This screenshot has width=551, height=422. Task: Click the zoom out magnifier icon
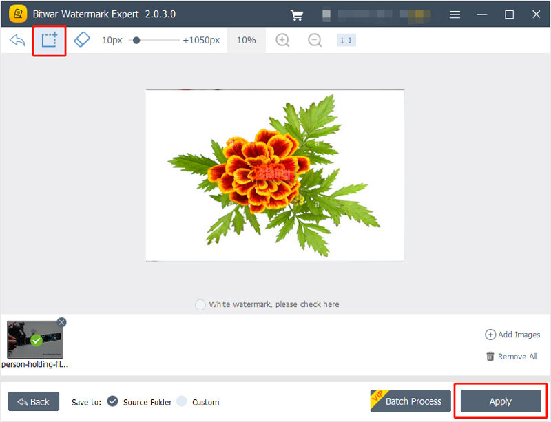pos(315,40)
